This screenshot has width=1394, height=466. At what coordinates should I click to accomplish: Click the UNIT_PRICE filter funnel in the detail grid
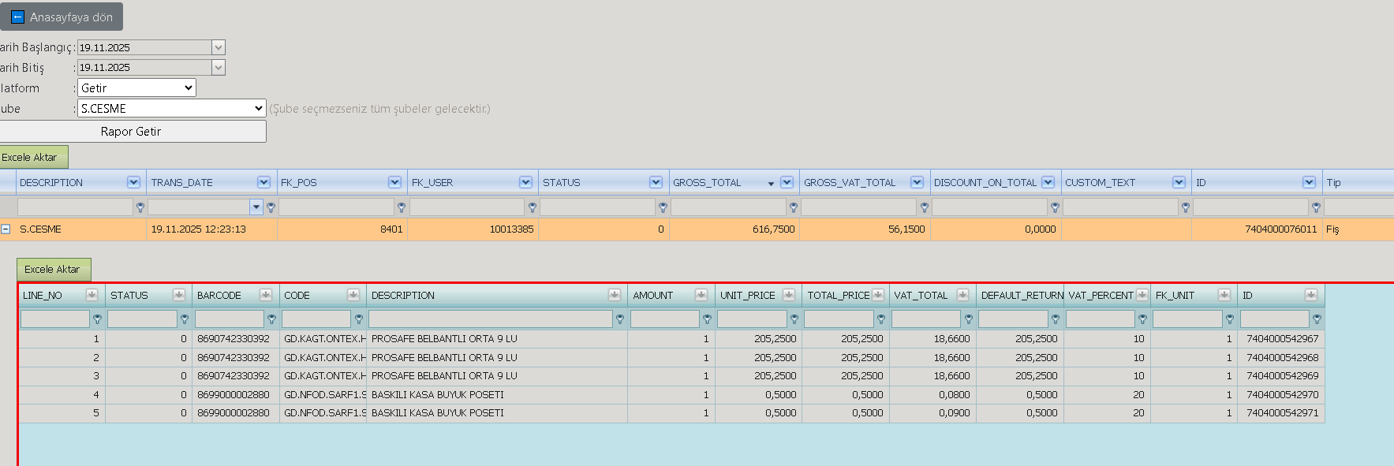794,319
